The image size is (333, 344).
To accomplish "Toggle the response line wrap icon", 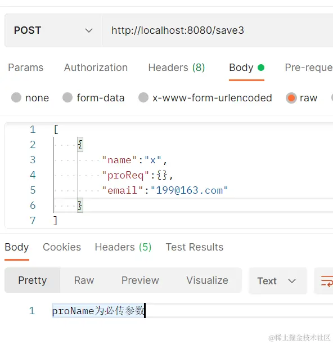I will pyautogui.click(x=327, y=281).
